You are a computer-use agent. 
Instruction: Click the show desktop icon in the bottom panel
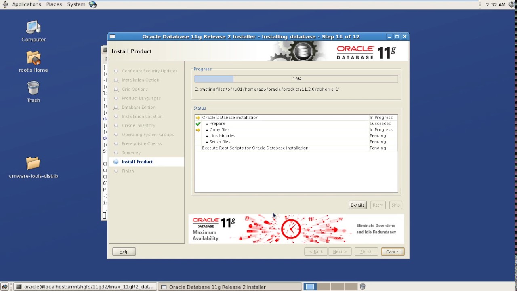[x=5, y=287]
